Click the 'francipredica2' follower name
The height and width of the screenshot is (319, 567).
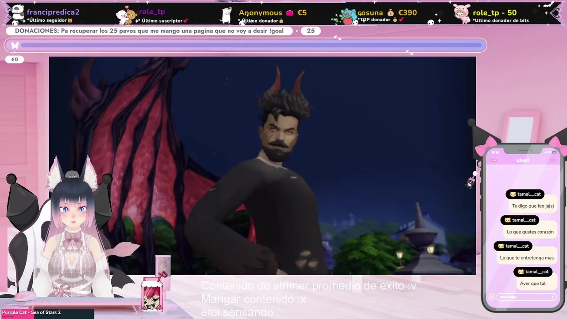pos(53,12)
